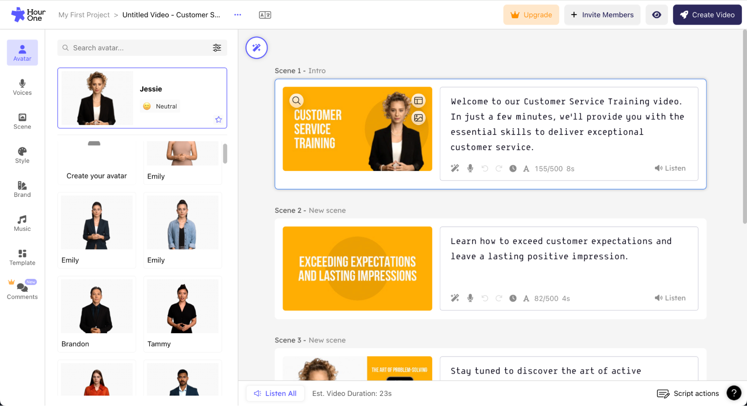This screenshot has height=406, width=747.
Task: Toggle the preview eye button
Action: (657, 15)
